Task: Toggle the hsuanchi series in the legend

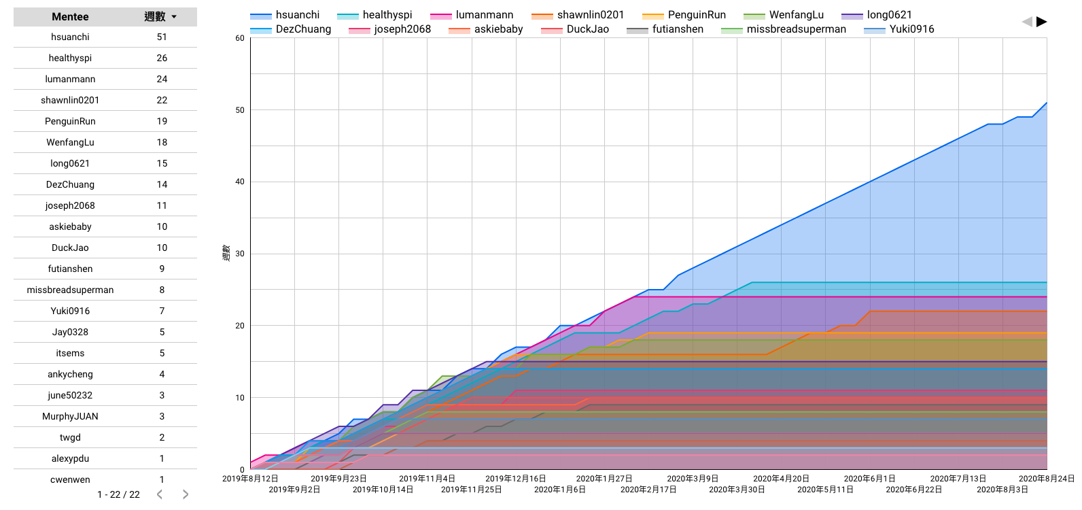Action: 285,15
